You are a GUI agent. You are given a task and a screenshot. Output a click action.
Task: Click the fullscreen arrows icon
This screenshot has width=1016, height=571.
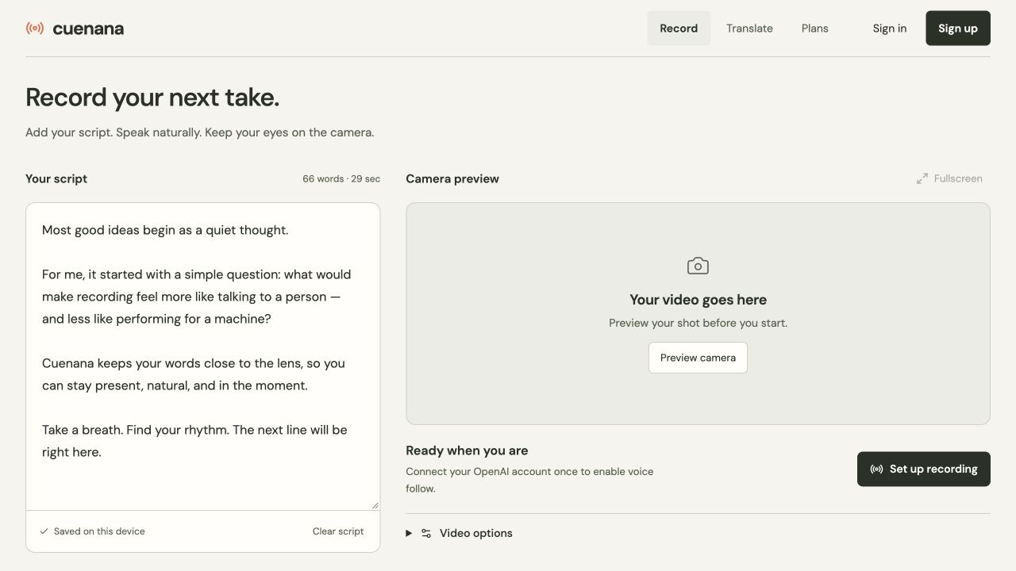pyautogui.click(x=922, y=178)
